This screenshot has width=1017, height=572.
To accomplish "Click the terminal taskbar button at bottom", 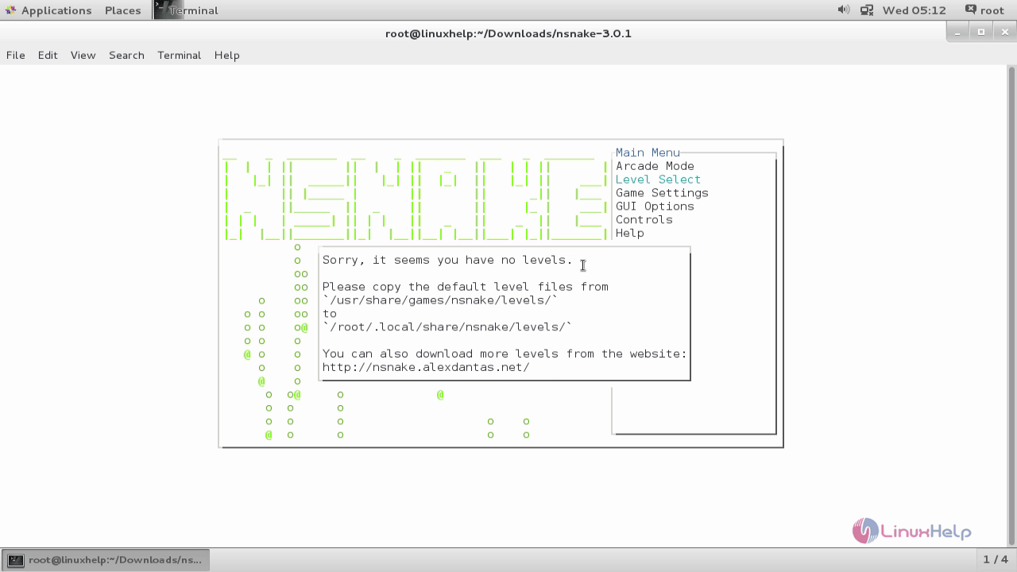I will (x=106, y=560).
